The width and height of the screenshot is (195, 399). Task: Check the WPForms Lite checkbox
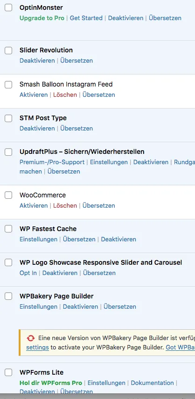(8, 372)
